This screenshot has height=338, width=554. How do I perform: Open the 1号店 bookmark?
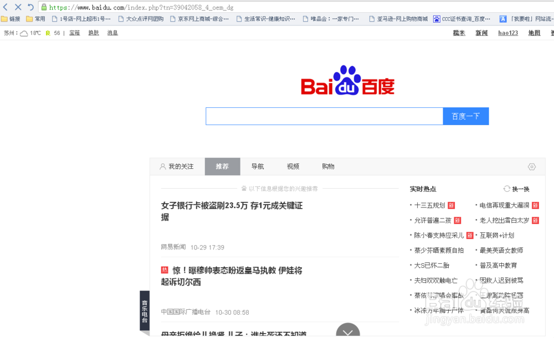(81, 19)
